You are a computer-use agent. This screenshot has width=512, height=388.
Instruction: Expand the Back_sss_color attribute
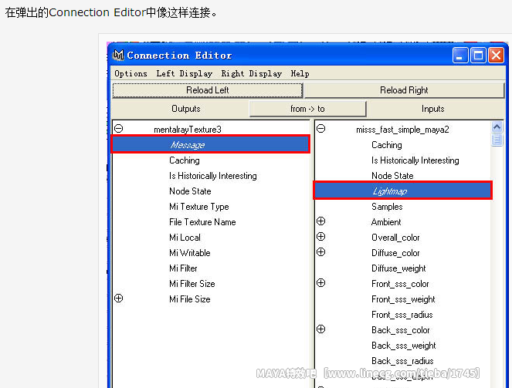point(321,329)
